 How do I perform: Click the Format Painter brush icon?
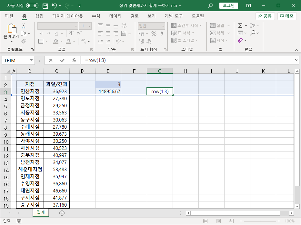click(x=24, y=41)
